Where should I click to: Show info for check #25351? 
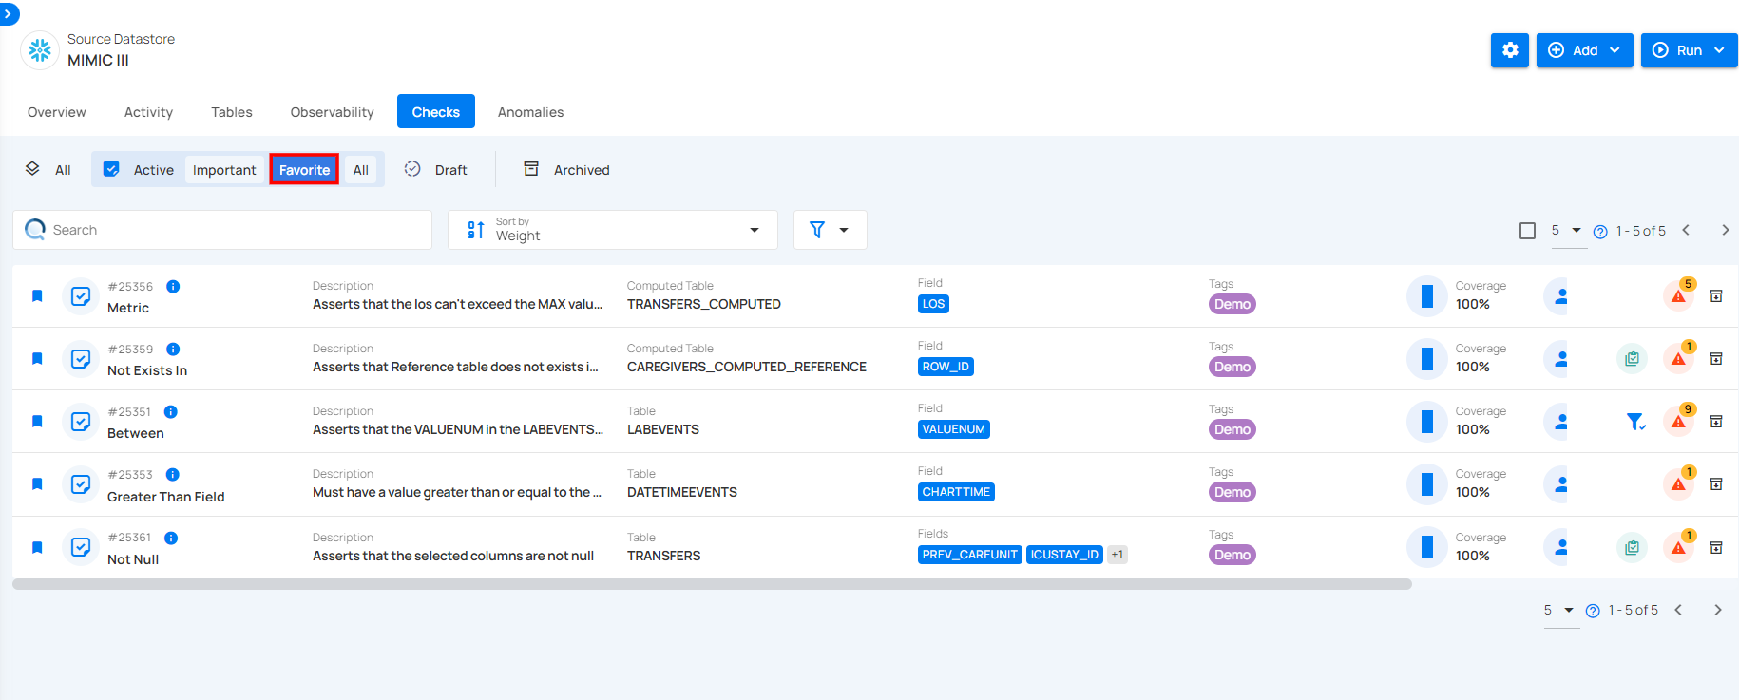click(171, 411)
